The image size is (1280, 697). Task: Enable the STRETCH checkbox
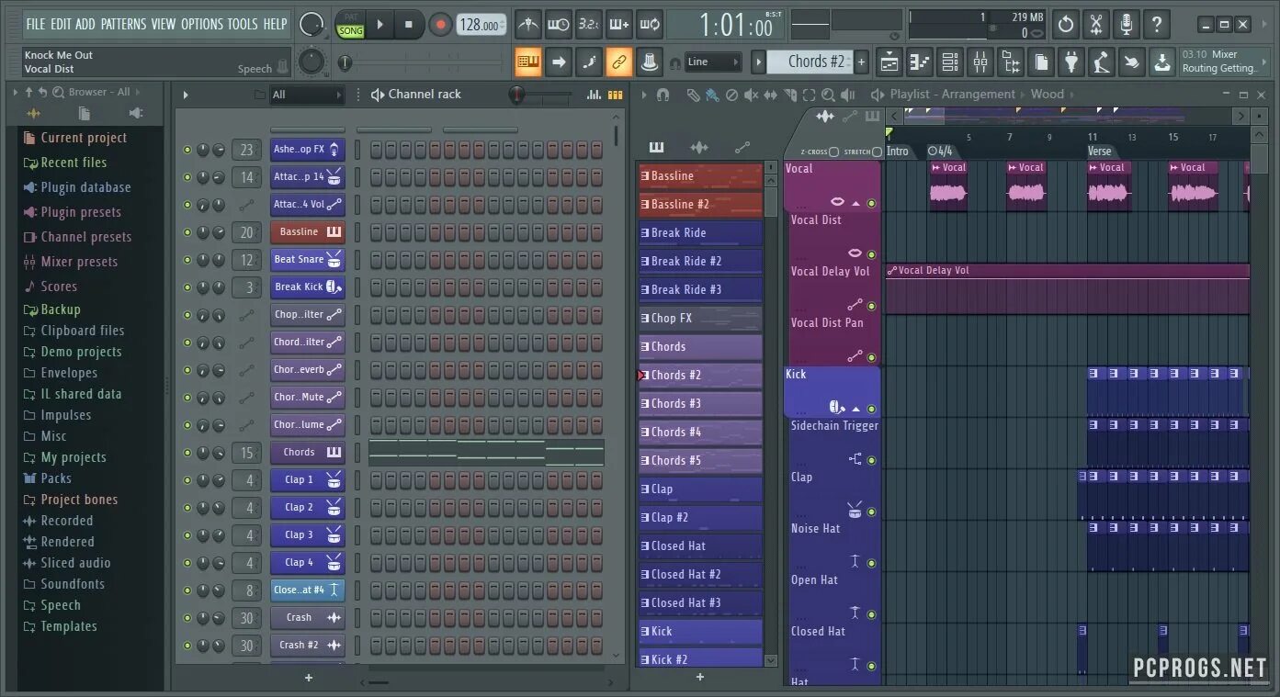coord(877,152)
